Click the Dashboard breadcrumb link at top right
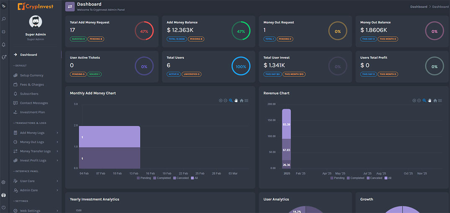 point(419,7)
